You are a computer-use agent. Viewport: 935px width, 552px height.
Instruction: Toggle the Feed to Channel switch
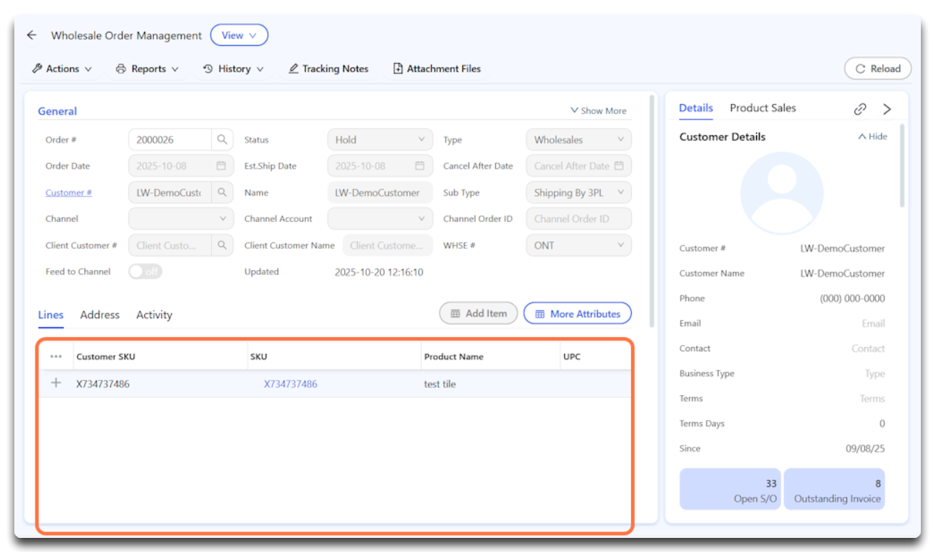click(145, 271)
